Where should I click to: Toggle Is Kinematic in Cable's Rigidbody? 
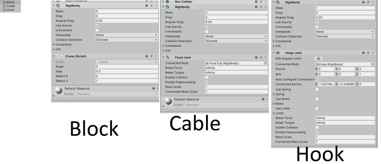[207, 32]
